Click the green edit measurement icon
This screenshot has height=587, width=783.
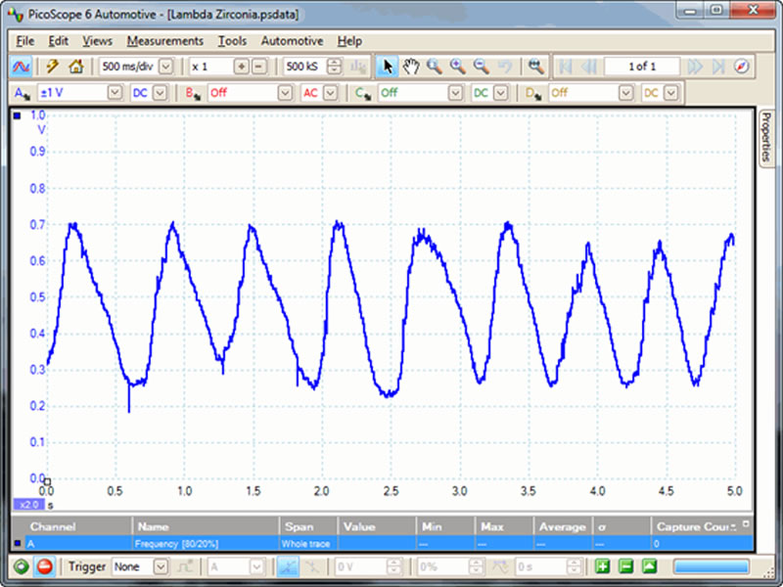649,566
